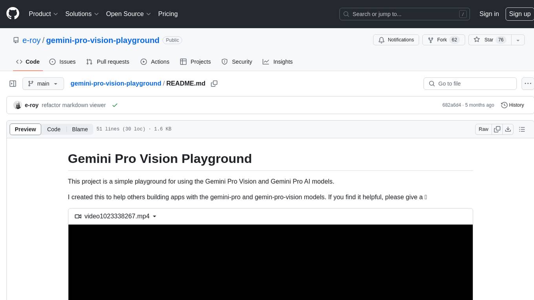Switch to the Actions tab
The height and width of the screenshot is (300, 534).
tap(155, 62)
